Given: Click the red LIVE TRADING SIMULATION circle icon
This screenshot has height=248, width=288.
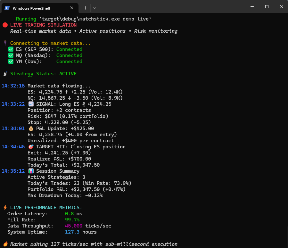Looking at the screenshot, I should pos(4,25).
